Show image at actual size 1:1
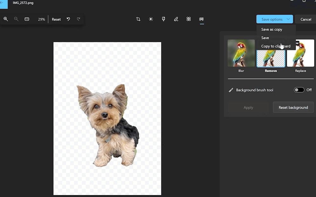This screenshot has height=197, width=316. click(27, 19)
